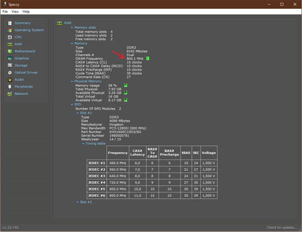Click the Number Of SPD Modules row
Screen dimensions: 302x232
(x=98, y=109)
